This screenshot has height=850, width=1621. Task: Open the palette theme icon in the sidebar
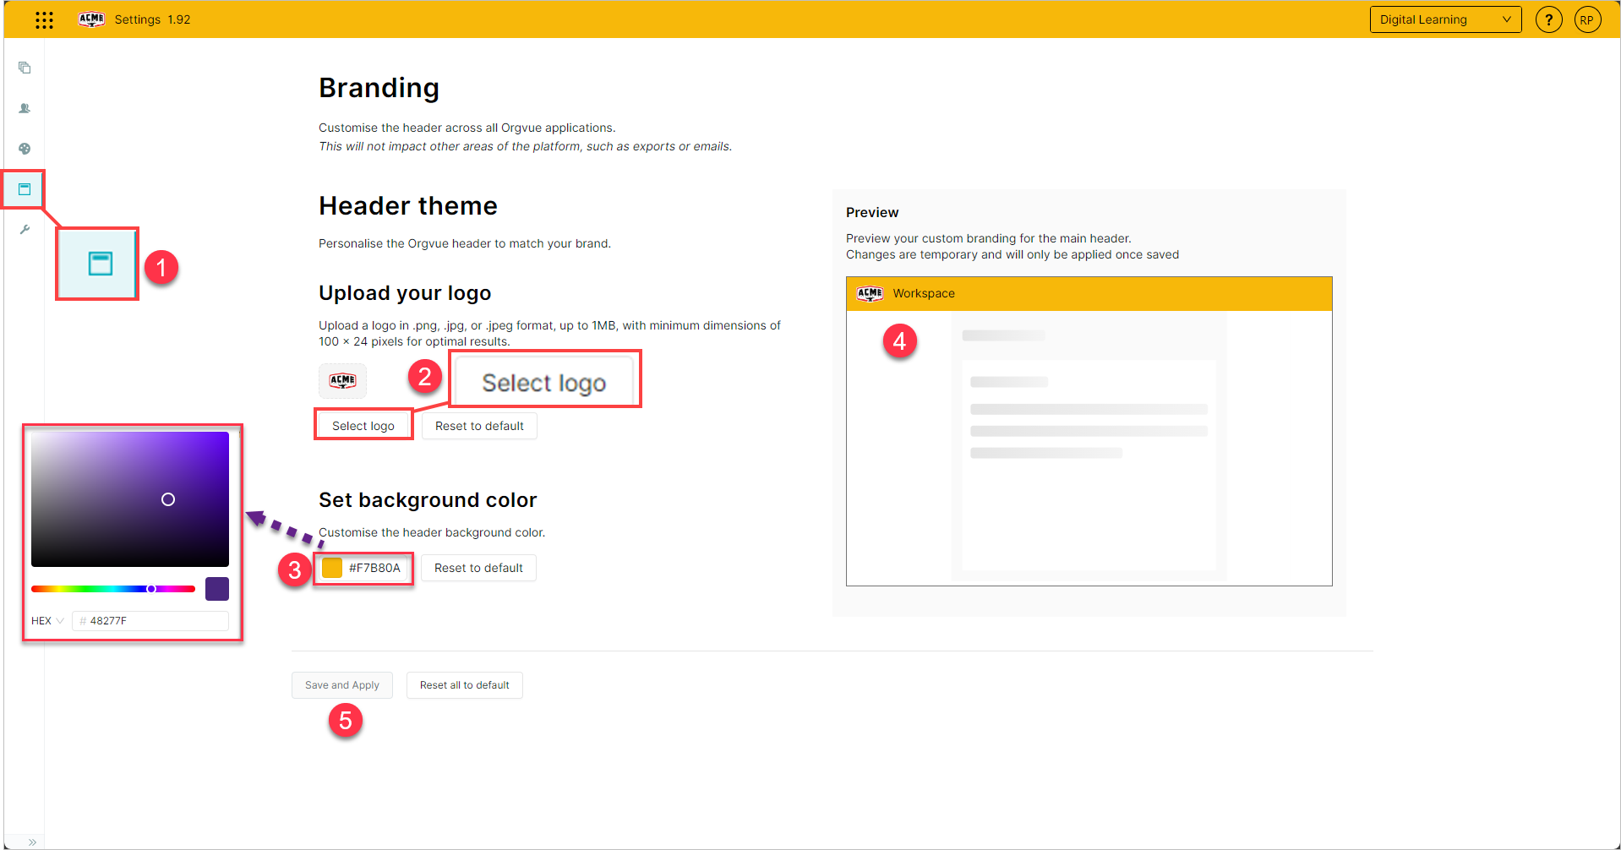point(25,149)
